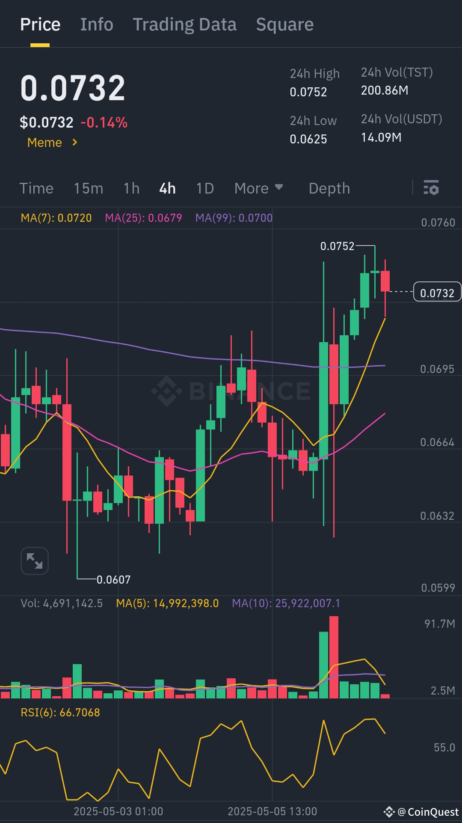Click the expand chart fullscreen icon
Viewport: 462px width, 823px height.
[x=34, y=561]
